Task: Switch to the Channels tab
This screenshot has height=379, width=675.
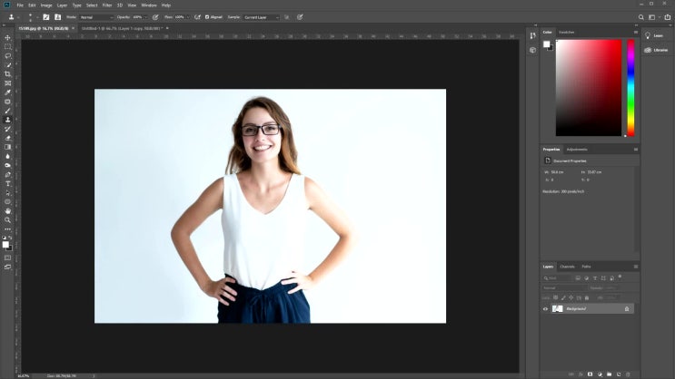Action: coord(567,267)
